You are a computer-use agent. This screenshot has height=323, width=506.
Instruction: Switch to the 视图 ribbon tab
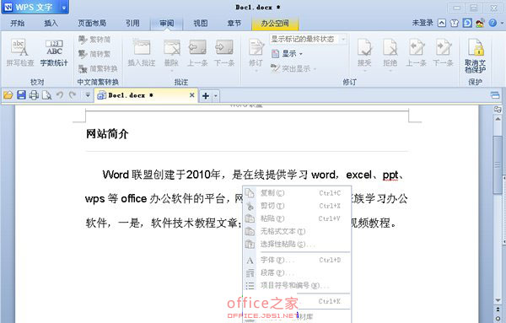point(201,24)
